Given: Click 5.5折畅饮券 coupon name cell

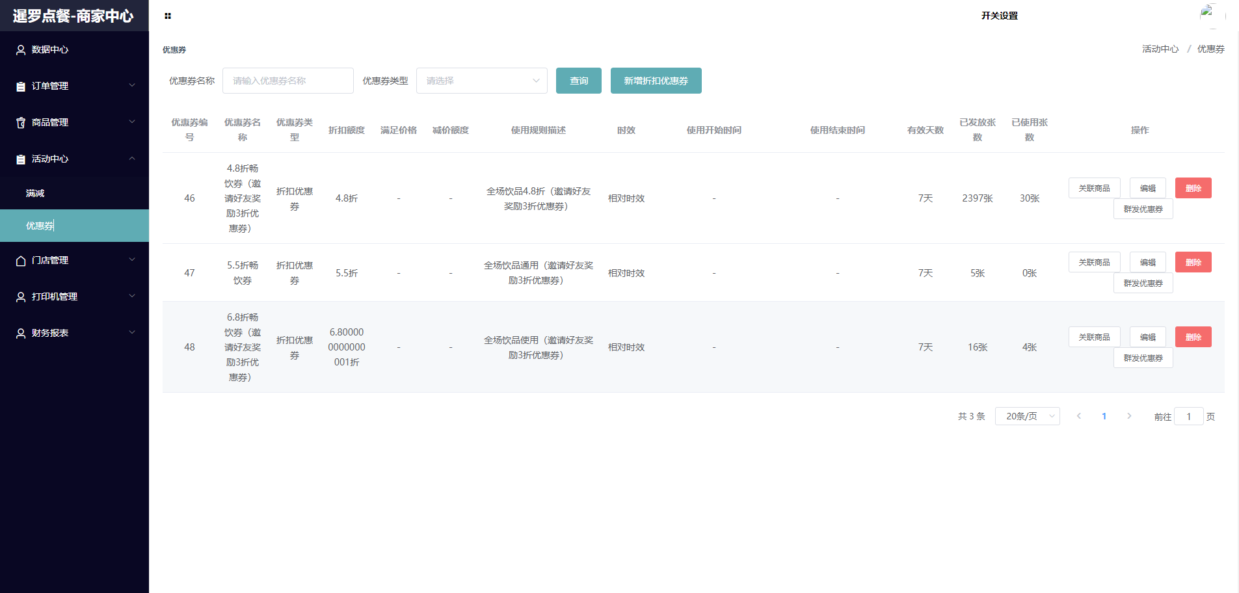Looking at the screenshot, I should pos(243,273).
